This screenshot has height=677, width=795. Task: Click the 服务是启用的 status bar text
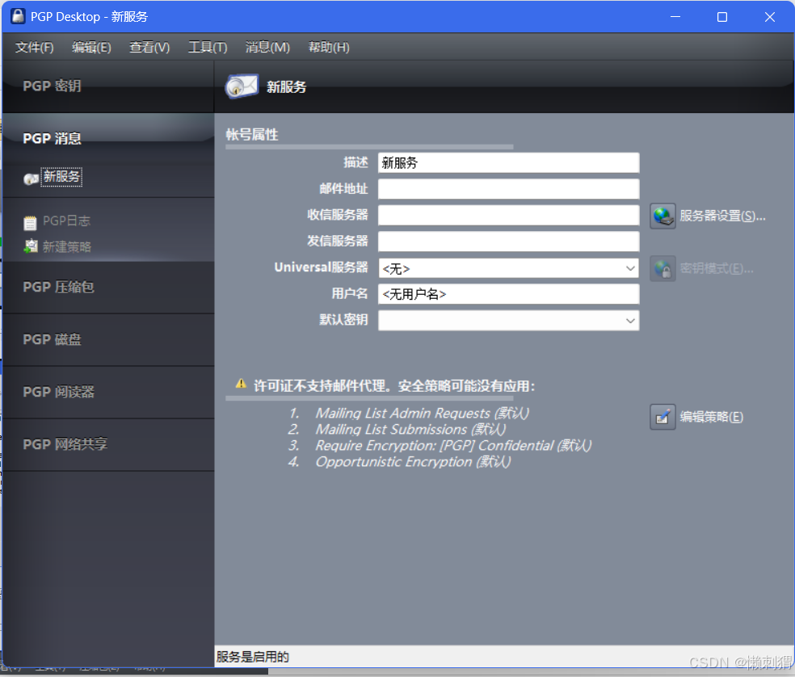(x=253, y=658)
